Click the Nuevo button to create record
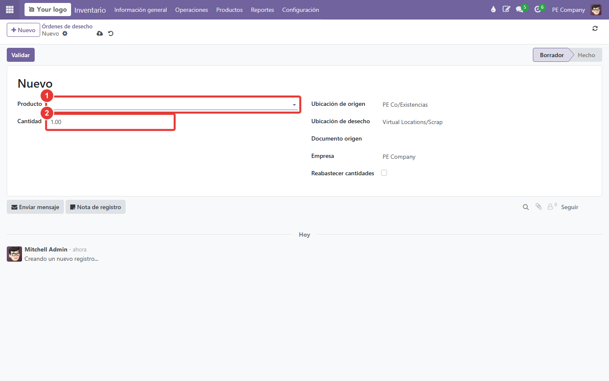609x381 pixels. [23, 30]
